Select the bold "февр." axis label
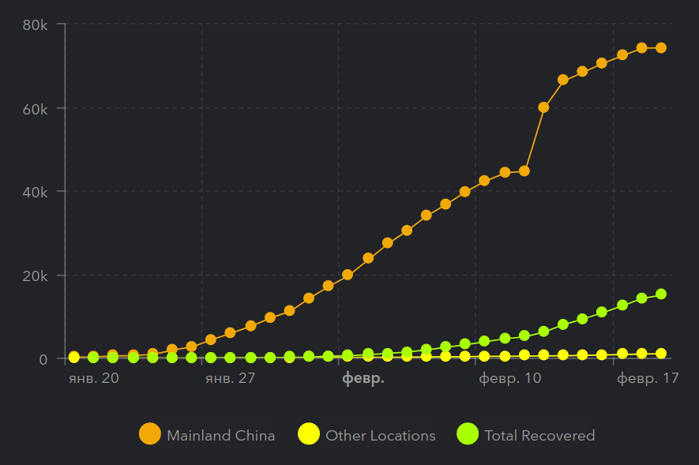Viewport: 699px width, 465px height. coord(363,379)
